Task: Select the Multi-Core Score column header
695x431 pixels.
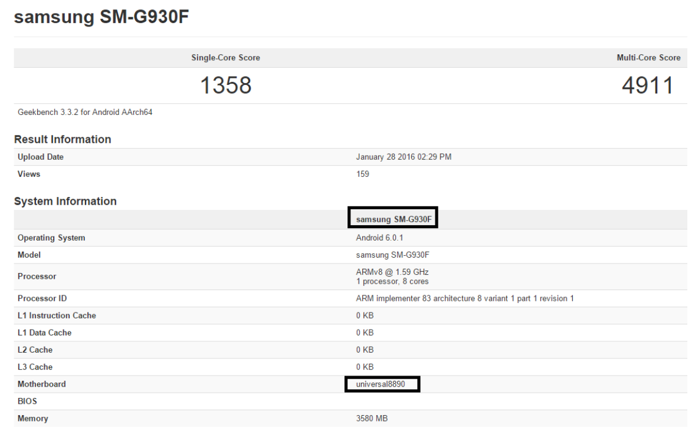Action: (648, 58)
